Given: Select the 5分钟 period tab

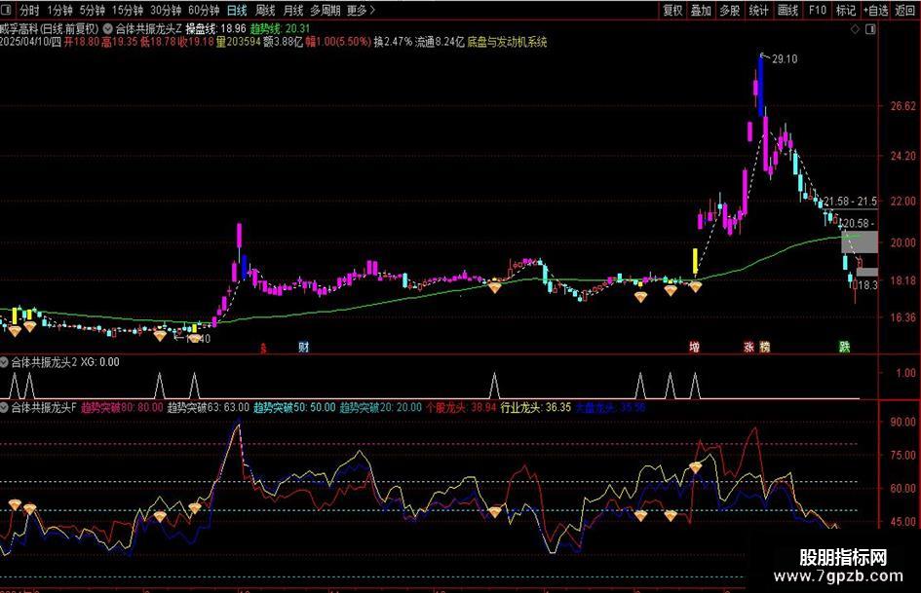Looking at the screenshot, I should pyautogui.click(x=93, y=10).
